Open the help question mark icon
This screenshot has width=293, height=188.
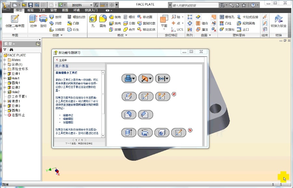click(253, 5)
